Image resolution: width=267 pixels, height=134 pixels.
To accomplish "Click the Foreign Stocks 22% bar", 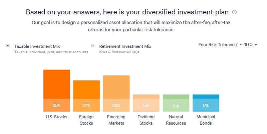I will click(86, 96).
